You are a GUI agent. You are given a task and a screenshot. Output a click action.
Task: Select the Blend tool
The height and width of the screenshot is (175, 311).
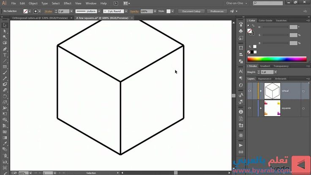pos(5,149)
